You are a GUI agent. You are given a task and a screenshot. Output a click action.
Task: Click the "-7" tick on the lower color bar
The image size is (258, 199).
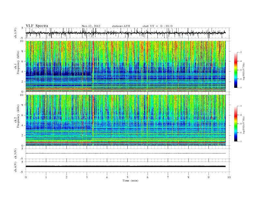[240, 141]
